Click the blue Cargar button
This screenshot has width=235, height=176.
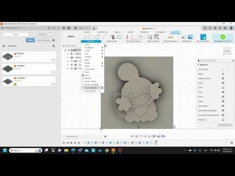pos(30,40)
